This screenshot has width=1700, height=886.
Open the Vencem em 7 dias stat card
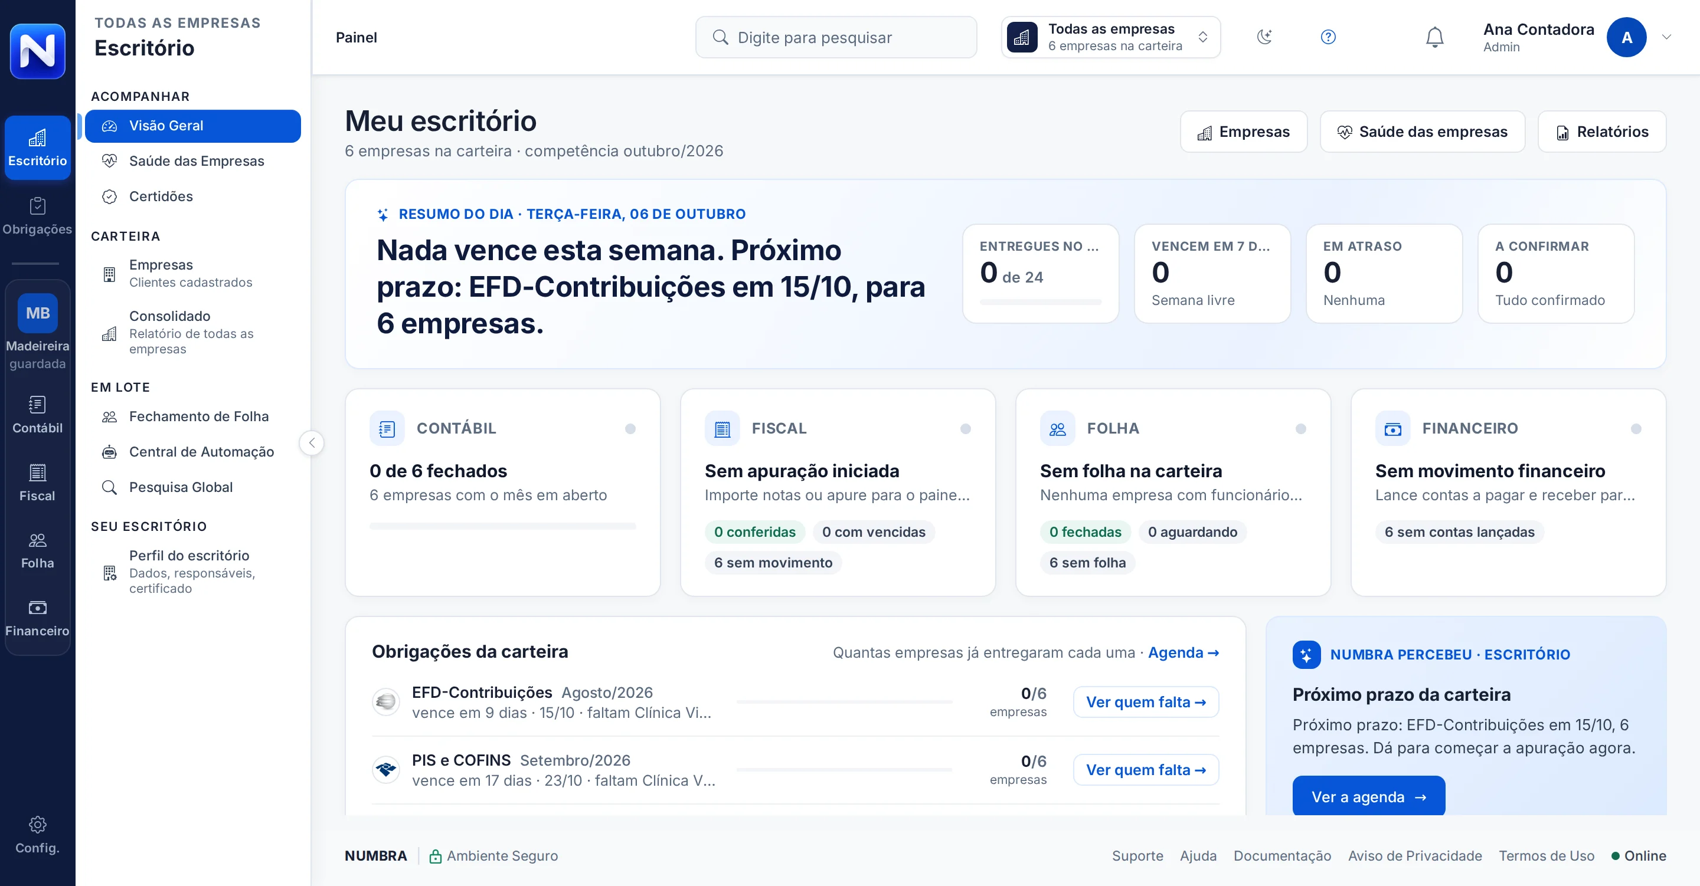point(1212,273)
